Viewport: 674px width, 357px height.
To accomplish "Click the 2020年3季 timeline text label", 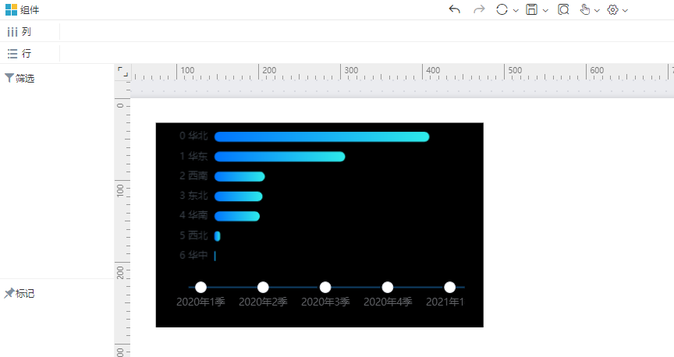I will tap(325, 302).
